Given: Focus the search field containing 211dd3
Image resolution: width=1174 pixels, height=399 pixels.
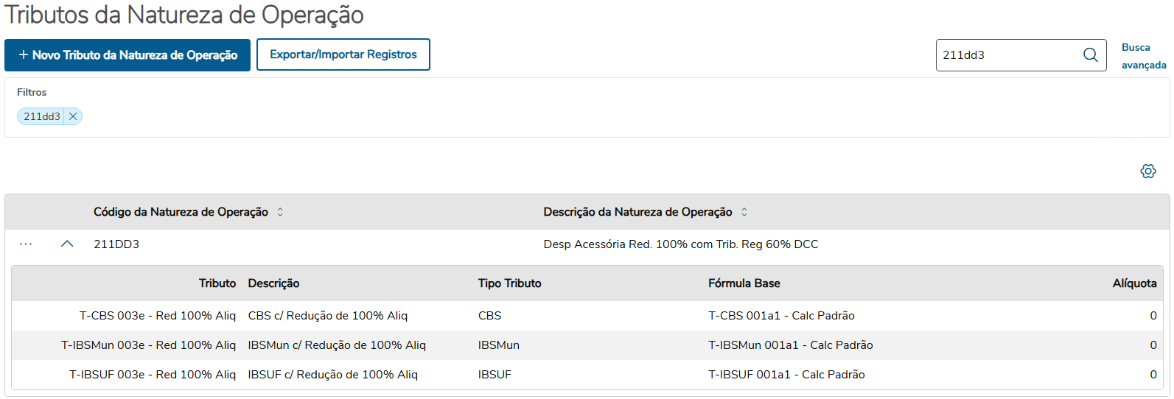Looking at the screenshot, I should click(1006, 55).
